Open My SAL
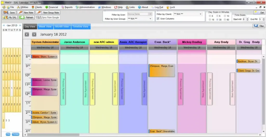Viewport: 266px width, 137px height. click(10, 17)
